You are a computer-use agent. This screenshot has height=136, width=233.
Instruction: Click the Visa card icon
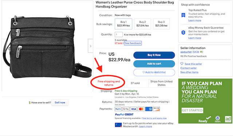134,109
